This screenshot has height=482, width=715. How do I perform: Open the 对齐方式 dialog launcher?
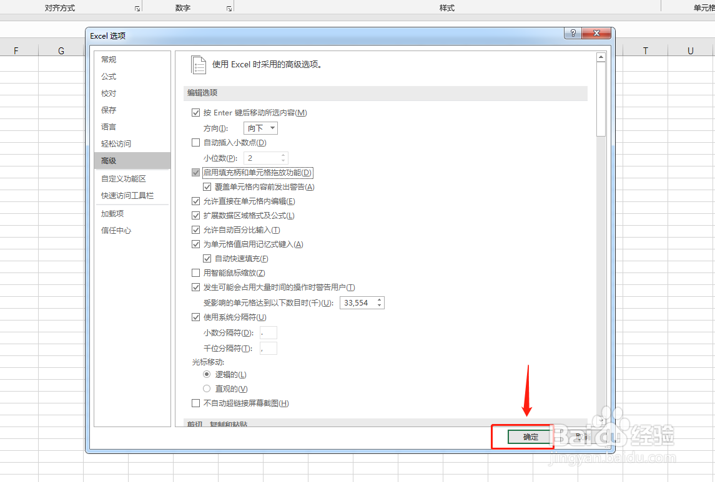tap(137, 9)
